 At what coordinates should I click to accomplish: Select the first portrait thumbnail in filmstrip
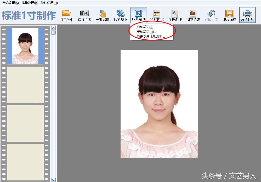[x=25, y=46]
